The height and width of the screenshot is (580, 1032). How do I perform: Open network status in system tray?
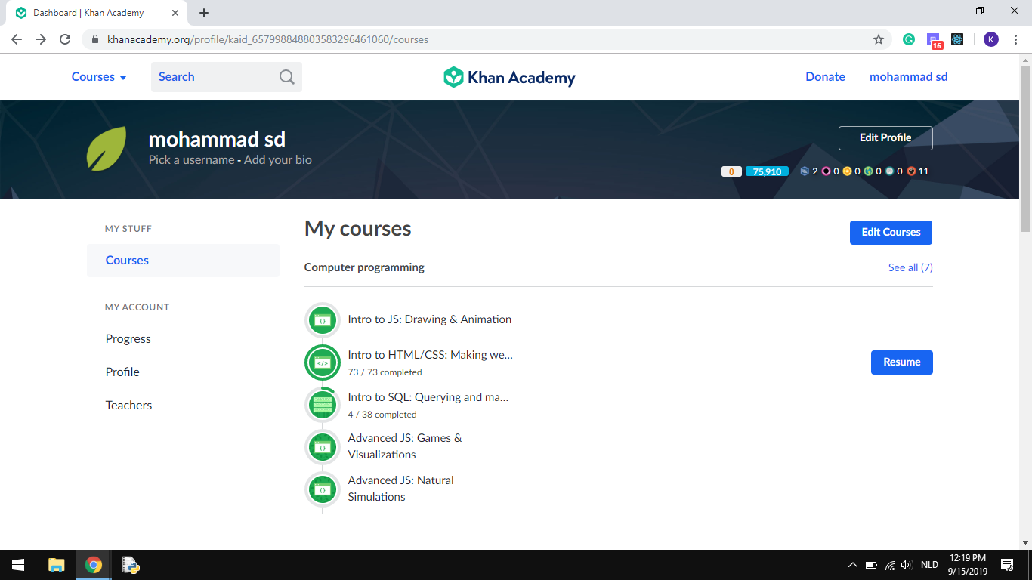click(x=889, y=565)
